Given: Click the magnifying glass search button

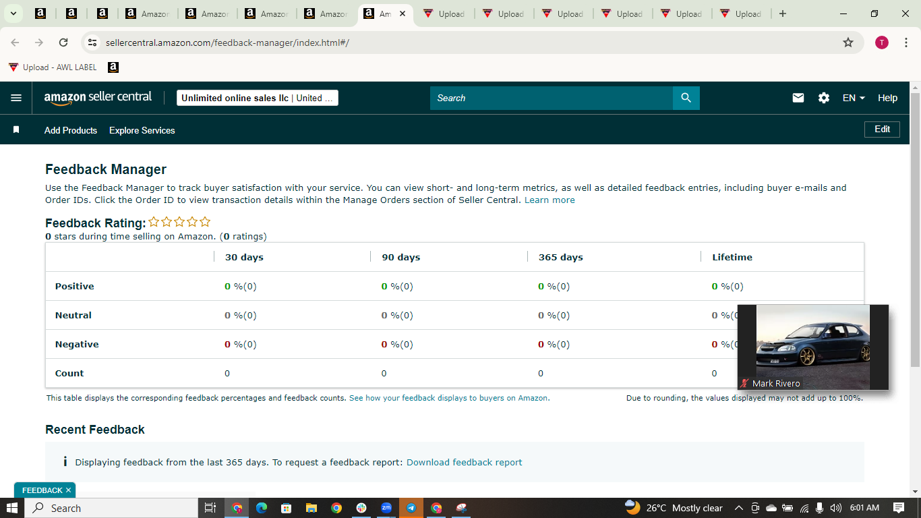Looking at the screenshot, I should (x=686, y=98).
